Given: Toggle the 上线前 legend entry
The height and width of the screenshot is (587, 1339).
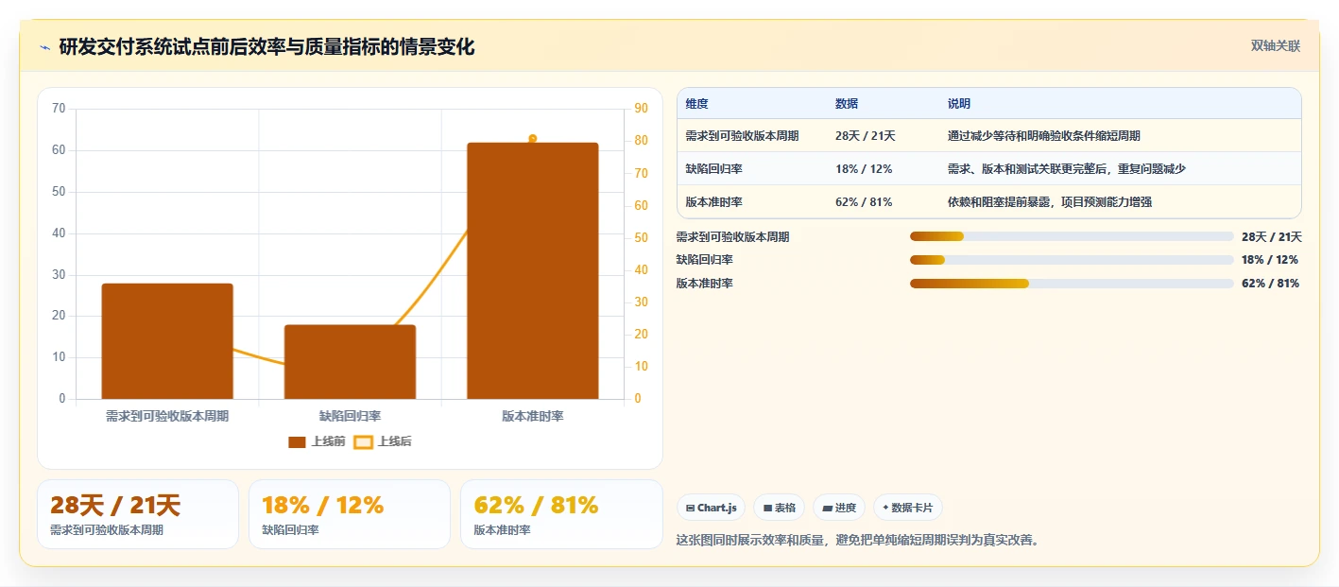Looking at the screenshot, I should [x=318, y=441].
